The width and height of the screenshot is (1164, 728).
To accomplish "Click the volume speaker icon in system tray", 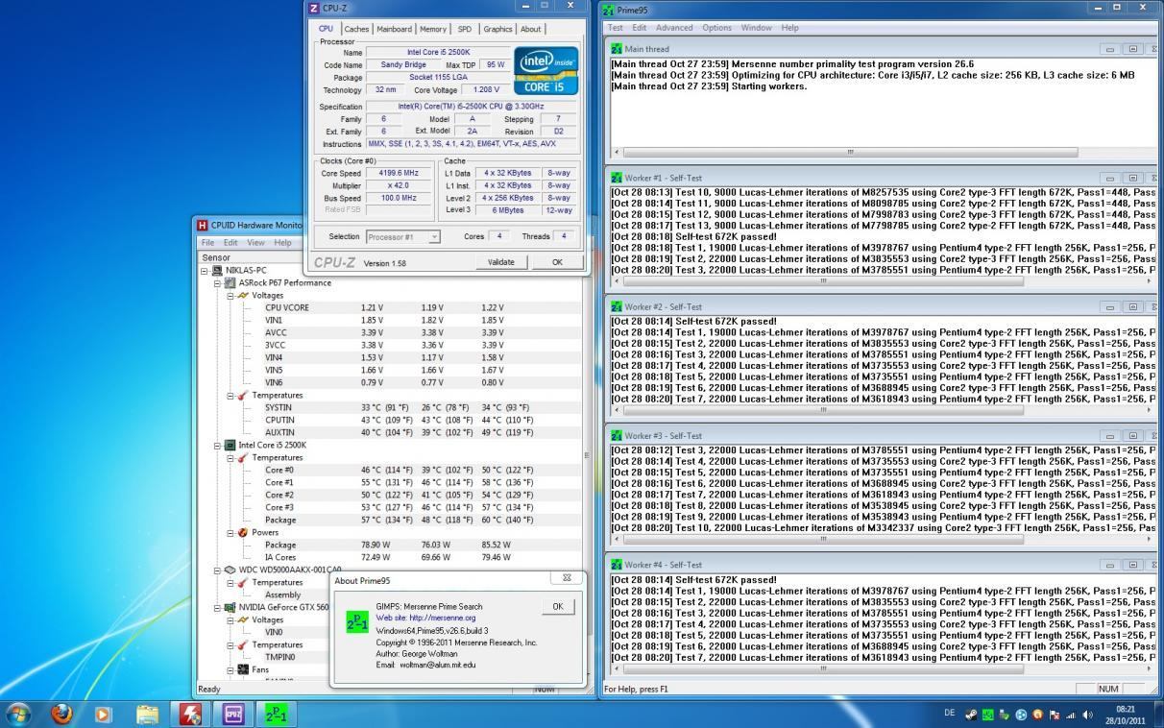I will pyautogui.click(x=1088, y=715).
